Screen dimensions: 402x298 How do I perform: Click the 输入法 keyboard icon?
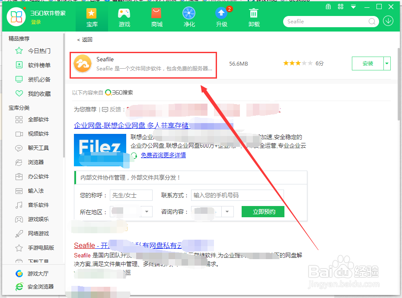pos(19,191)
